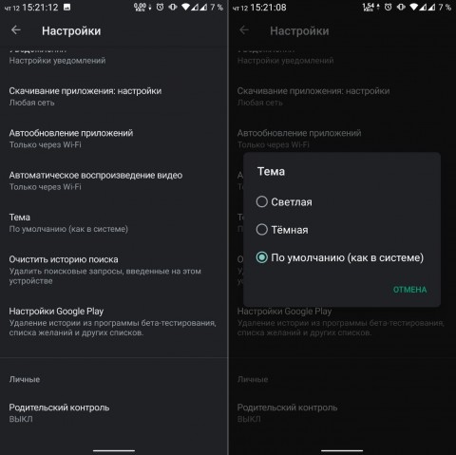The width and height of the screenshot is (456, 455).
Task: Tap the image notification icon in left status bar
Action: coord(66,7)
